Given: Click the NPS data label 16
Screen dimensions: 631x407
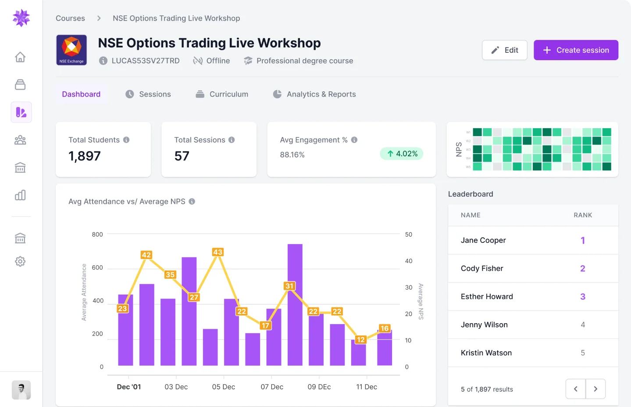Looking at the screenshot, I should click(x=385, y=328).
